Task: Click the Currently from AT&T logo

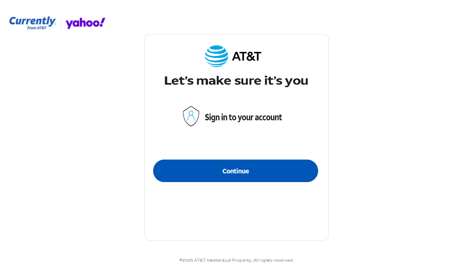Action: [x=33, y=23]
